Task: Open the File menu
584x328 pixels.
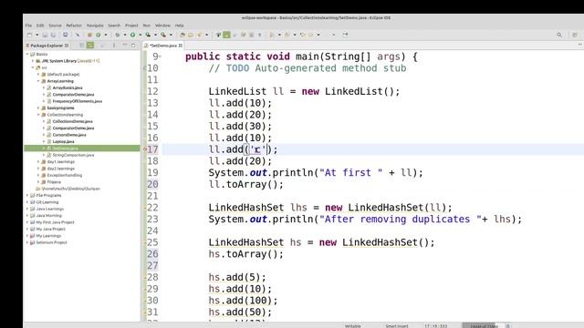Action: click(x=28, y=26)
